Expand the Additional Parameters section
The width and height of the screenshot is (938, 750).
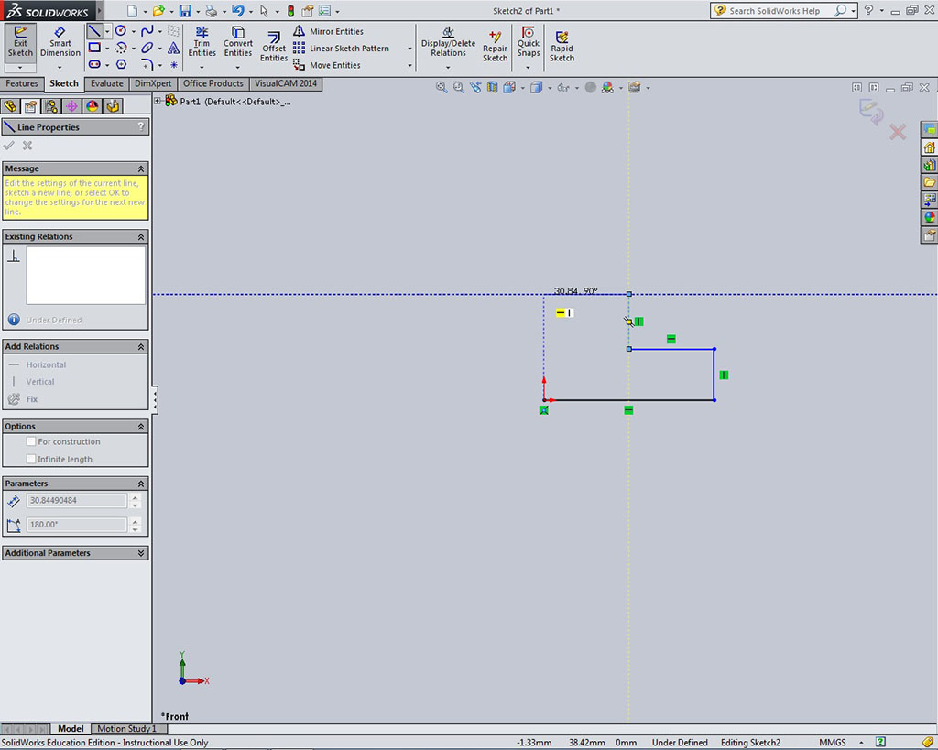click(x=141, y=553)
